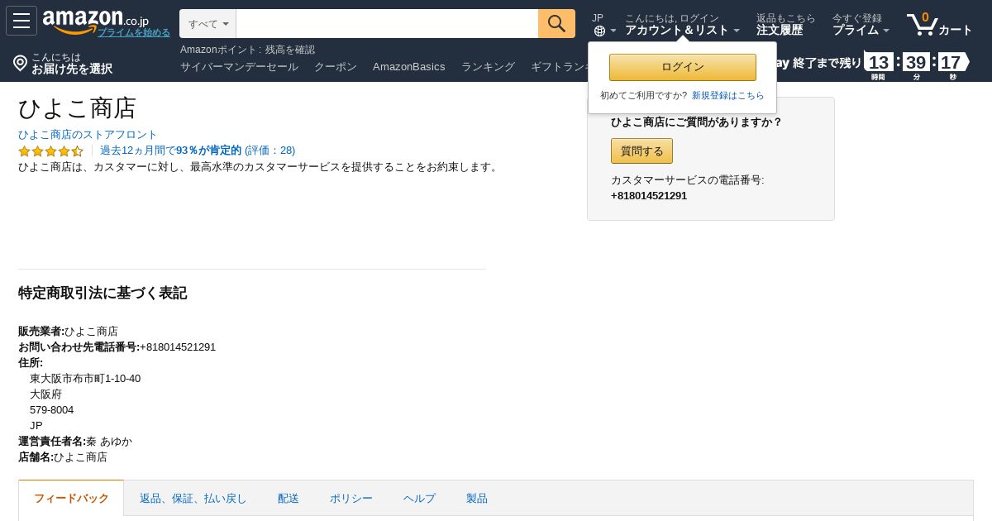
Task: Click the delivery location pin icon
Action: click(21, 63)
